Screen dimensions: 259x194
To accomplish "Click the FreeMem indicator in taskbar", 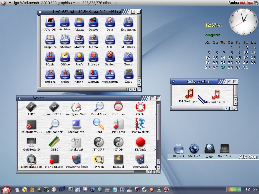I will pyautogui.click(x=235, y=189).
